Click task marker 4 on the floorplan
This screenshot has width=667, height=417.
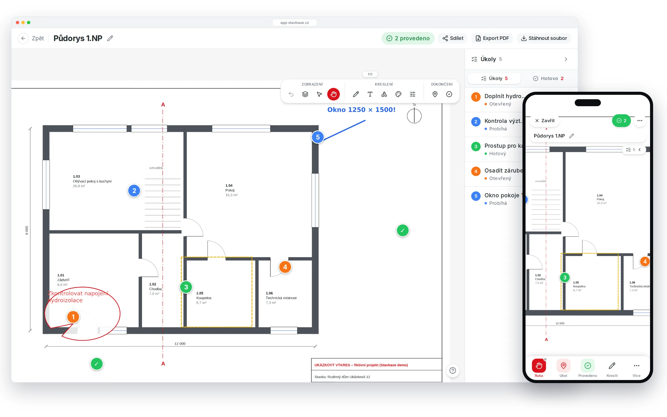click(285, 267)
